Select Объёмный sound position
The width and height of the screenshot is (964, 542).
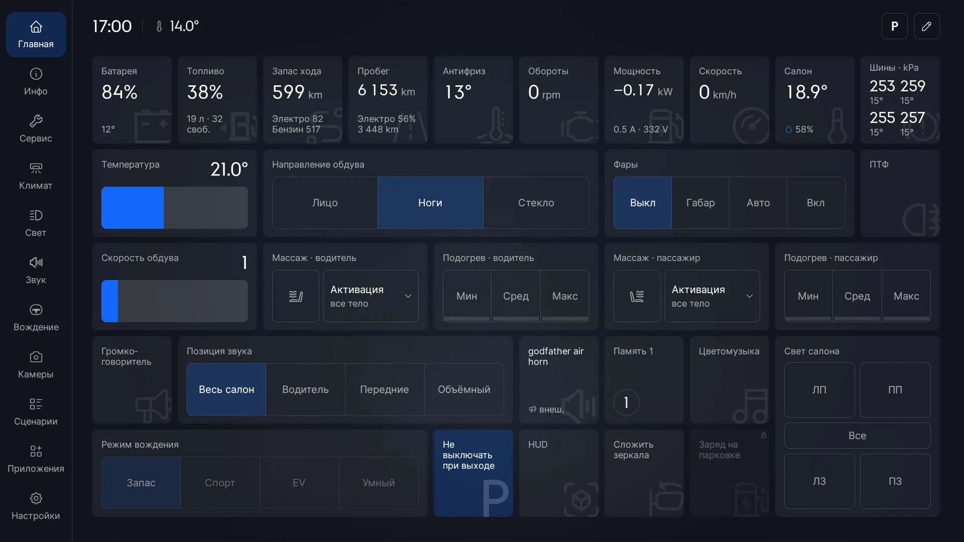click(x=464, y=389)
